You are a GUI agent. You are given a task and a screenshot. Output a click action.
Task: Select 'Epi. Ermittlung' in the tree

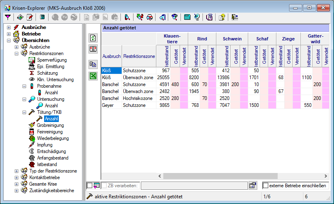click(x=51, y=67)
